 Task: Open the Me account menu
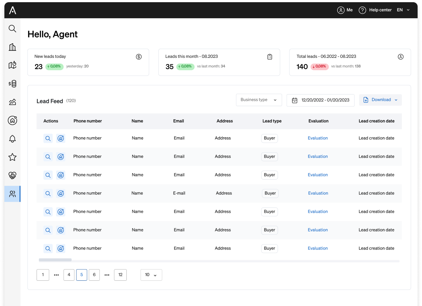tap(345, 10)
